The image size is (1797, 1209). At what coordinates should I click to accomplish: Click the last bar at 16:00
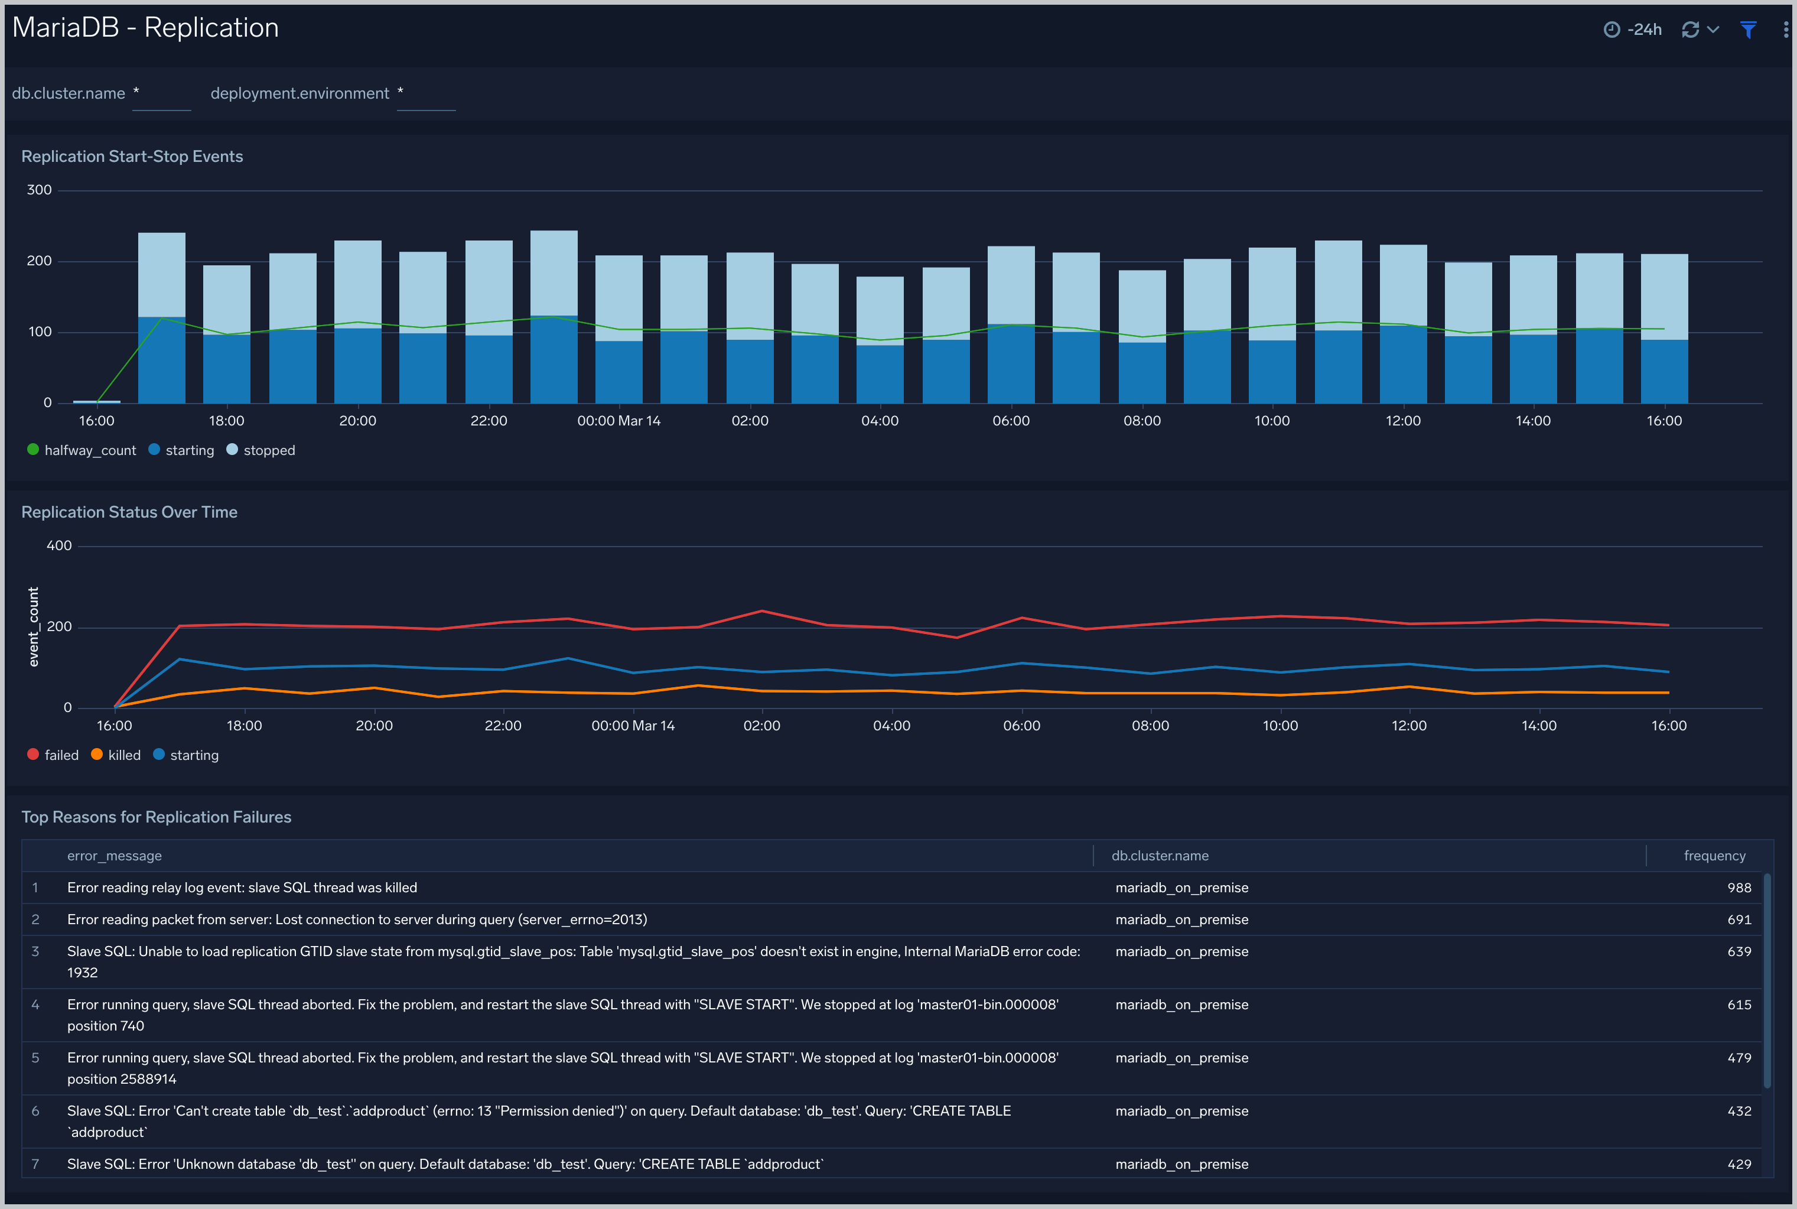click(x=1665, y=329)
